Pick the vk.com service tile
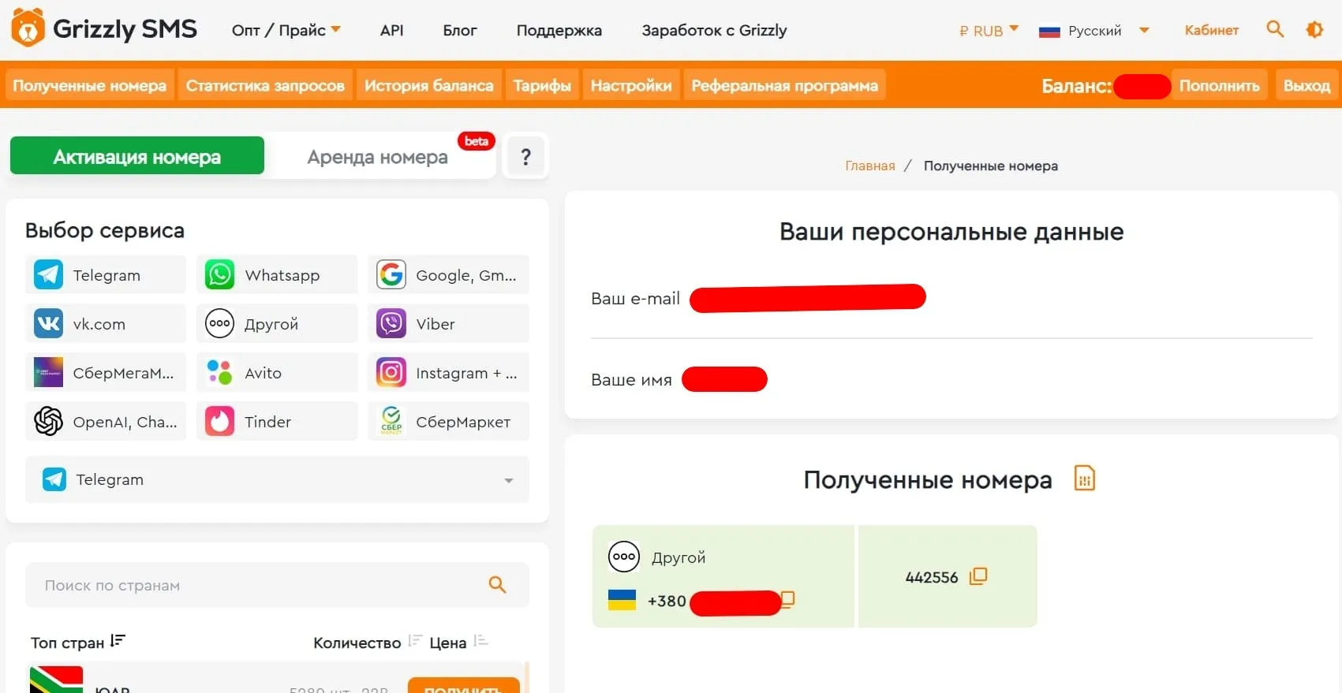Image resolution: width=1342 pixels, height=693 pixels. 106,323
